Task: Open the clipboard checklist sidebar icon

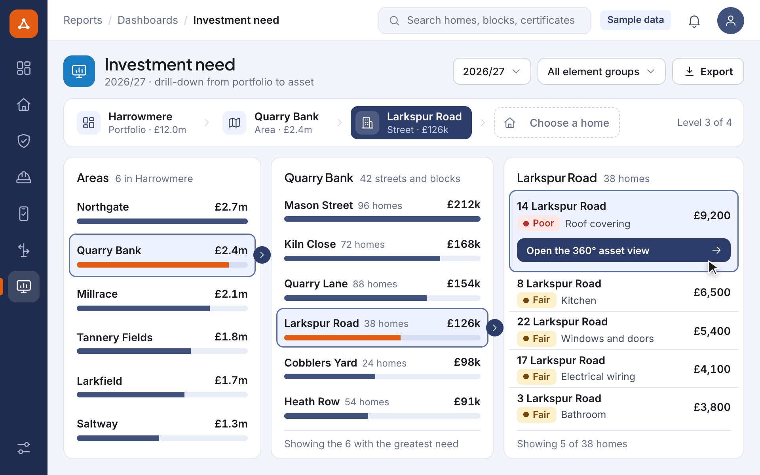Action: (24, 214)
